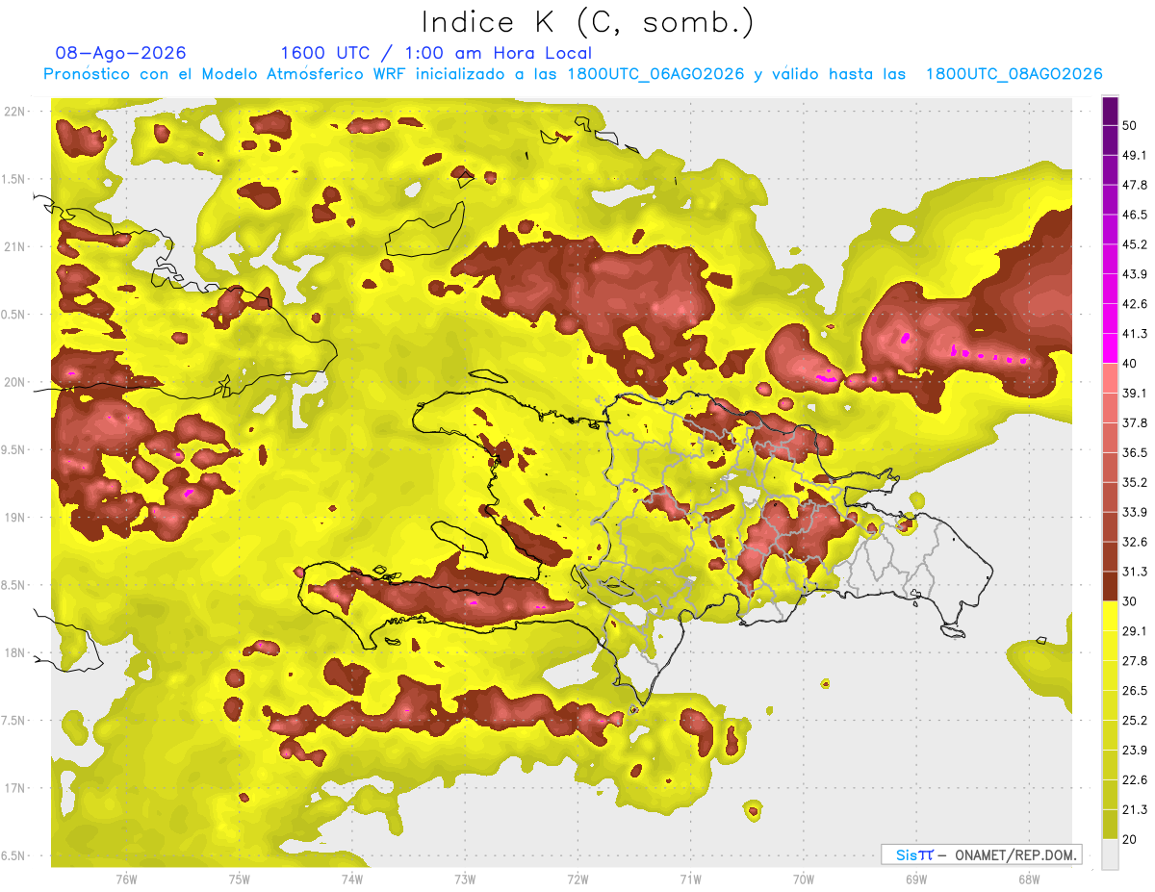Click the "22N" latitude label
This screenshot has width=1155, height=892.
point(15,112)
